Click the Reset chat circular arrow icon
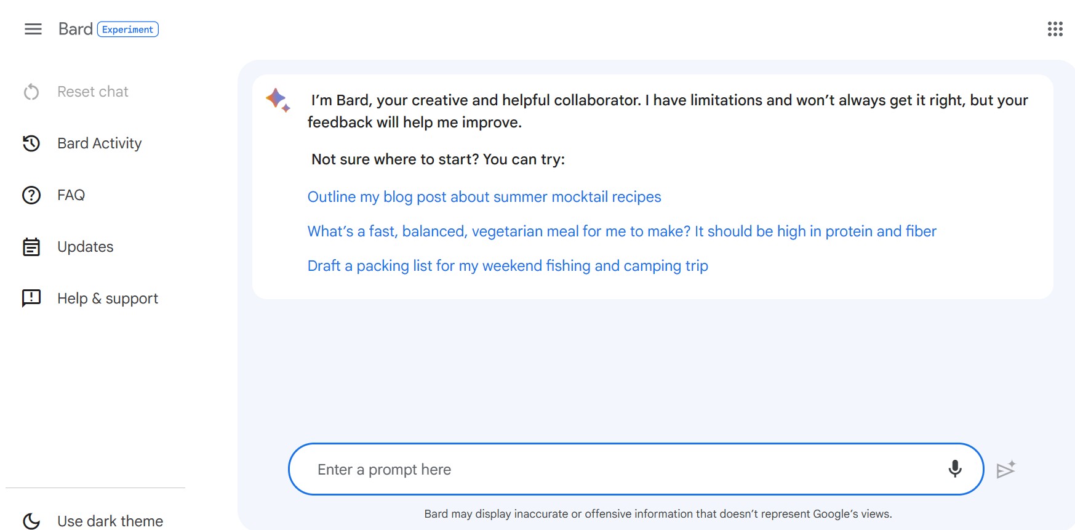The width and height of the screenshot is (1075, 530). (x=31, y=92)
